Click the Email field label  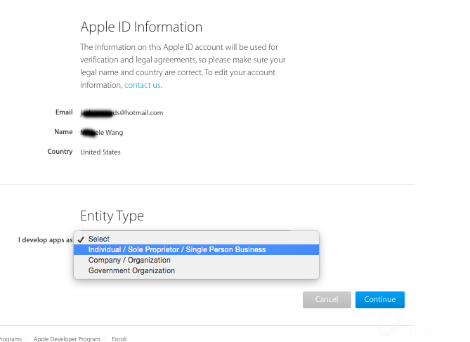tap(64, 112)
